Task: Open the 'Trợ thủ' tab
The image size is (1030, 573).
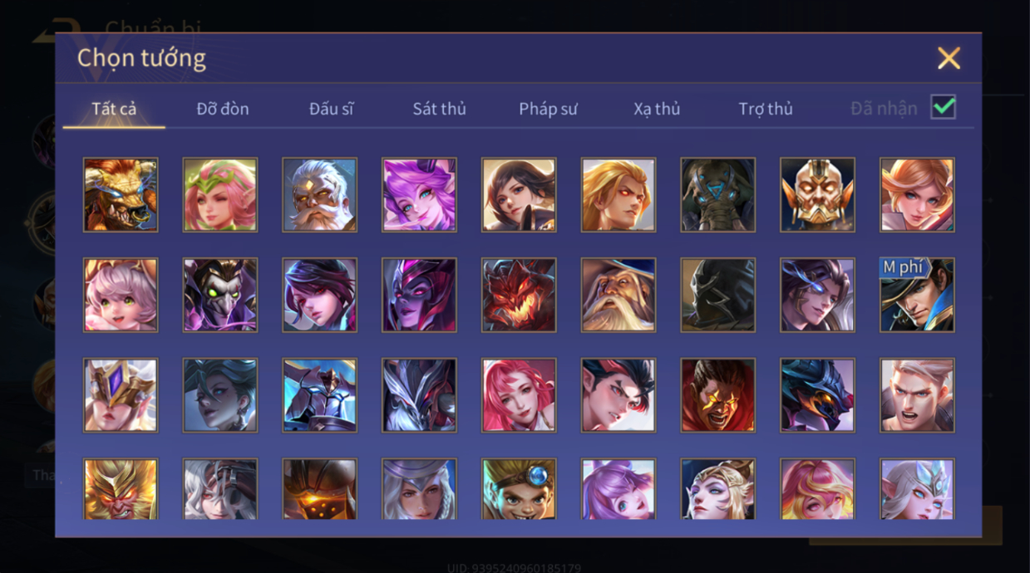Action: click(766, 109)
